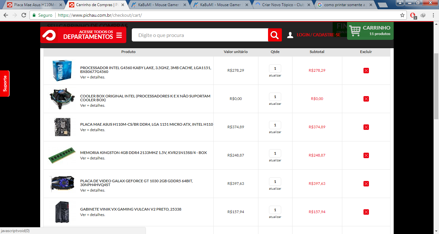
Task: Go back to the previous page
Action: tap(6, 15)
